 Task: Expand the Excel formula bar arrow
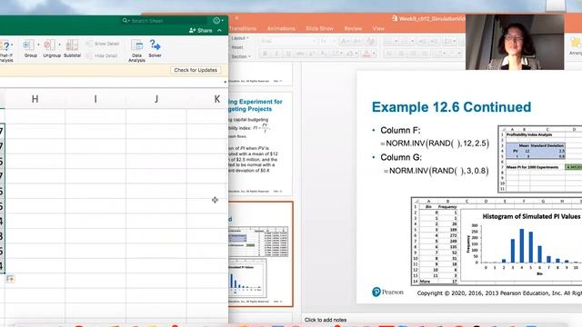(x=225, y=82)
